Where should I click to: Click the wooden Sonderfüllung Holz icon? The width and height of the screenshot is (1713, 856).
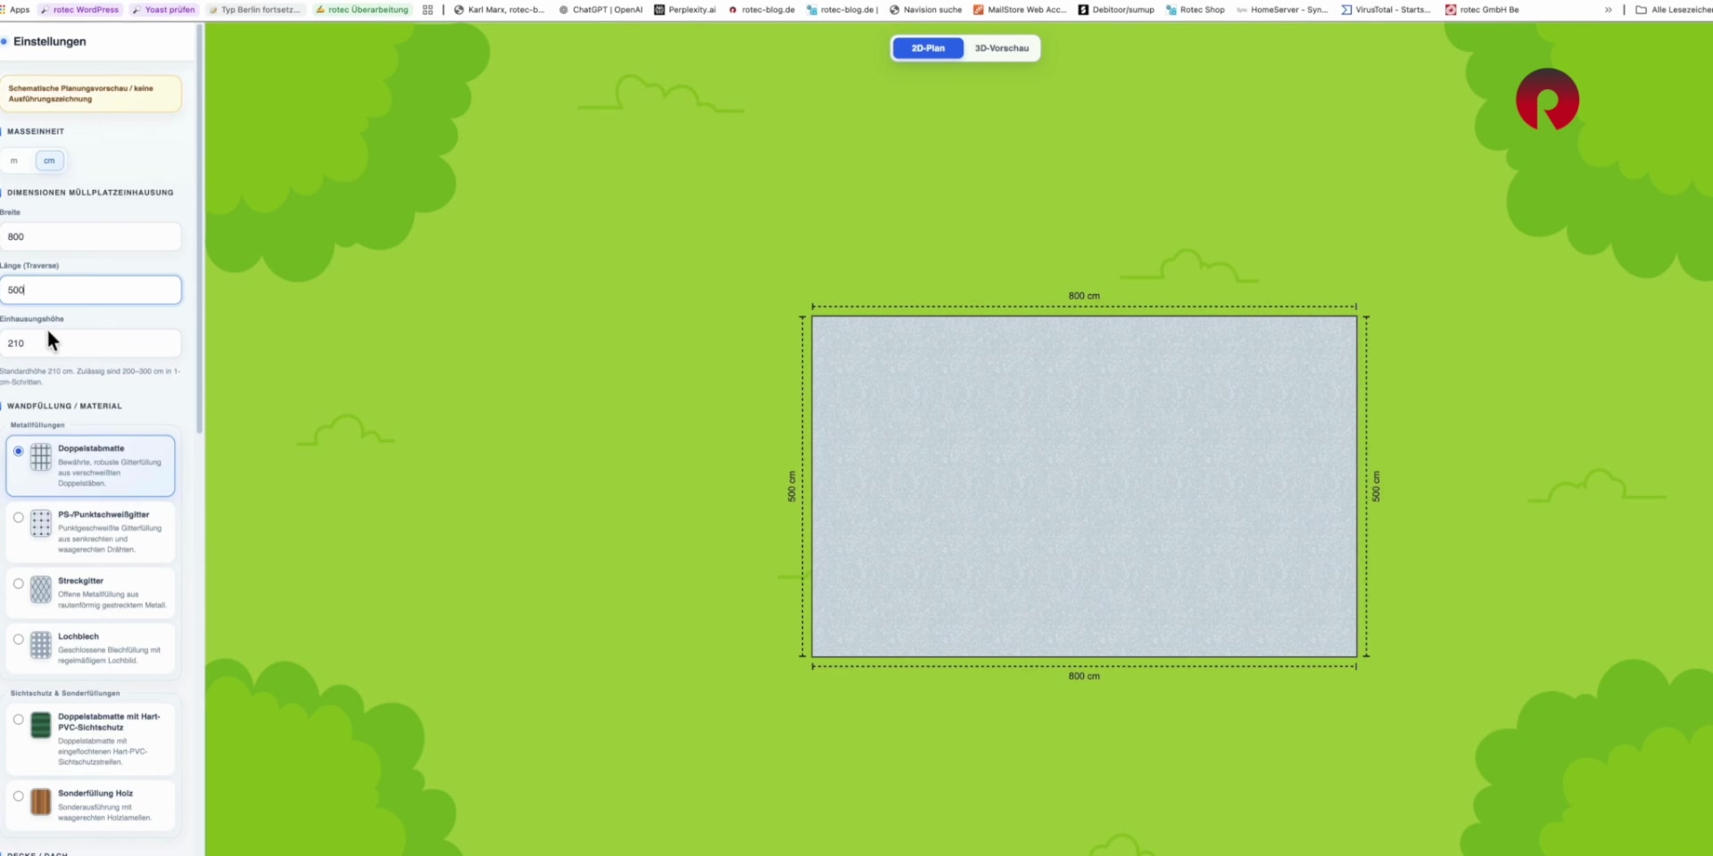coord(41,802)
